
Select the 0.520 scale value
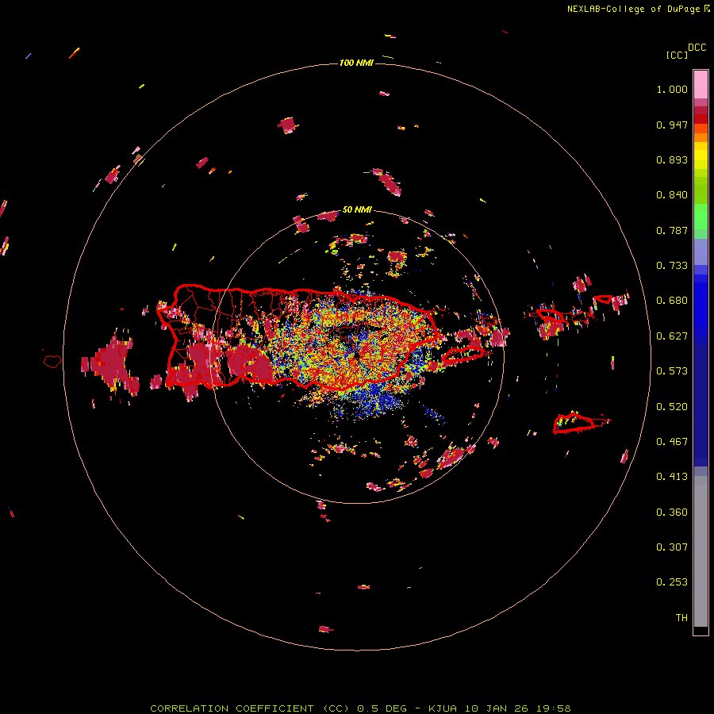(672, 407)
